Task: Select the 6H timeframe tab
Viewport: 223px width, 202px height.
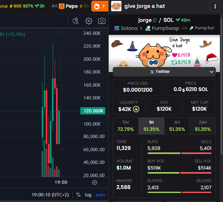Action: (177, 126)
